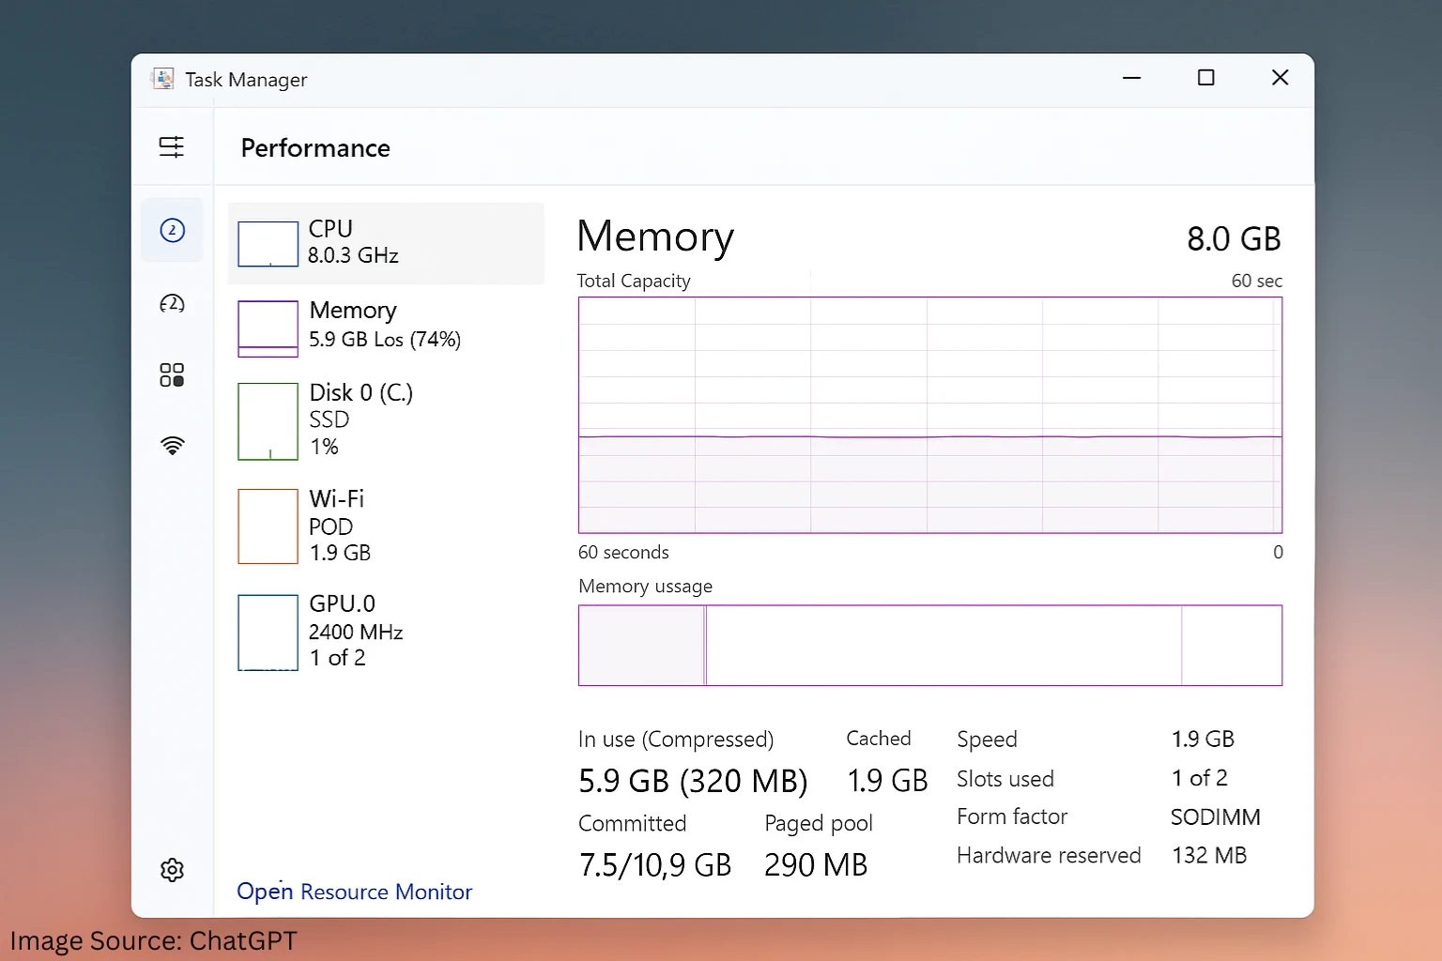Click the circled 2 sidebar icon

coord(172,230)
